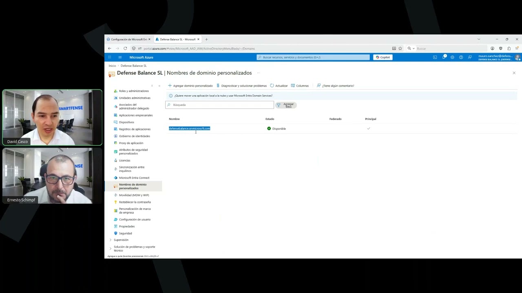Open Aplicaciones empresariales menu item
Screen dimensions: 522x293
tap(136, 115)
